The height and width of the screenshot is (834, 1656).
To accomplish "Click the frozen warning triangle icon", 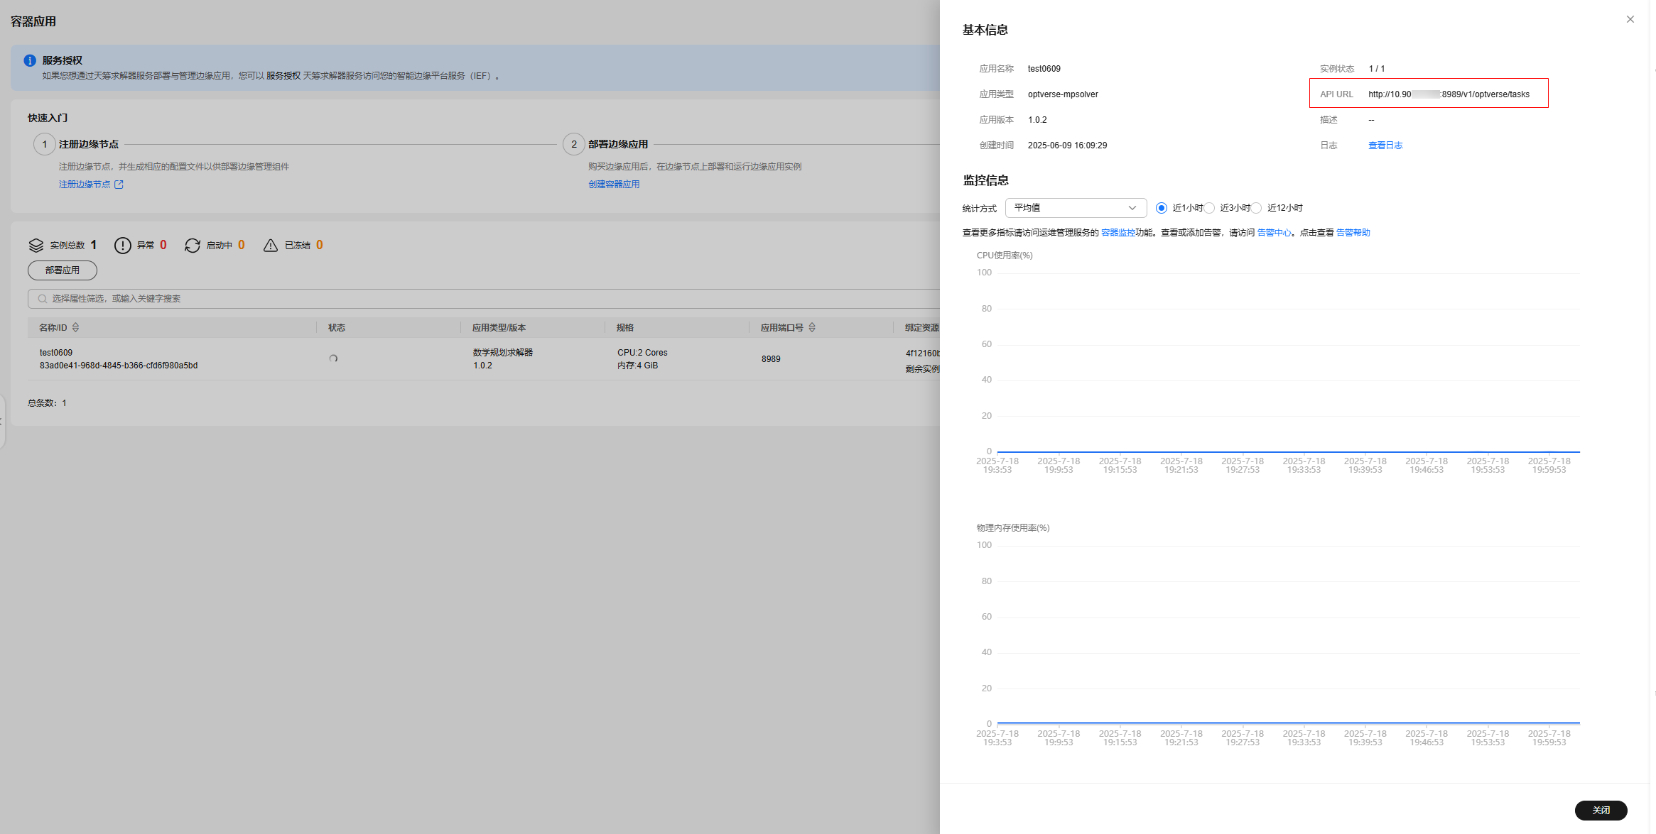I will (x=271, y=246).
